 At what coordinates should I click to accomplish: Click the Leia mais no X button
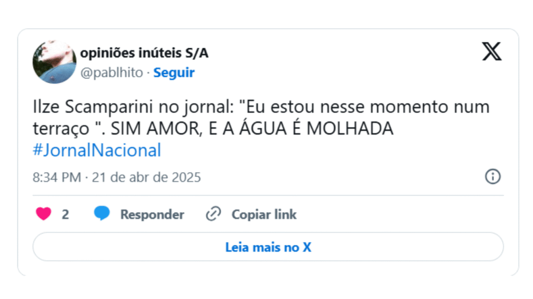pyautogui.click(x=268, y=247)
